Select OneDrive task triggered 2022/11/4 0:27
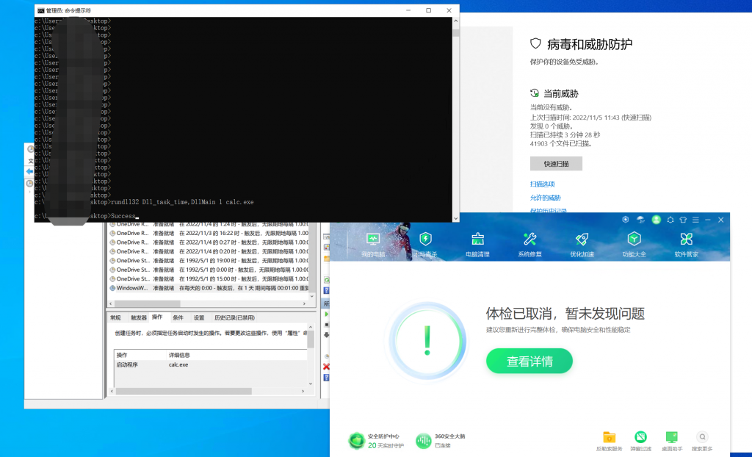Screen dimensions: 752x457 [209, 242]
